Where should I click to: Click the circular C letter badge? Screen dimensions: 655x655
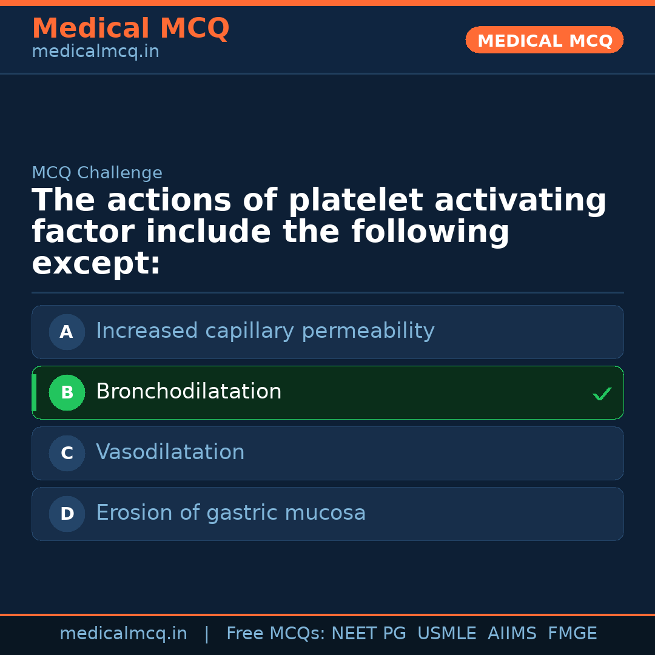click(x=67, y=453)
